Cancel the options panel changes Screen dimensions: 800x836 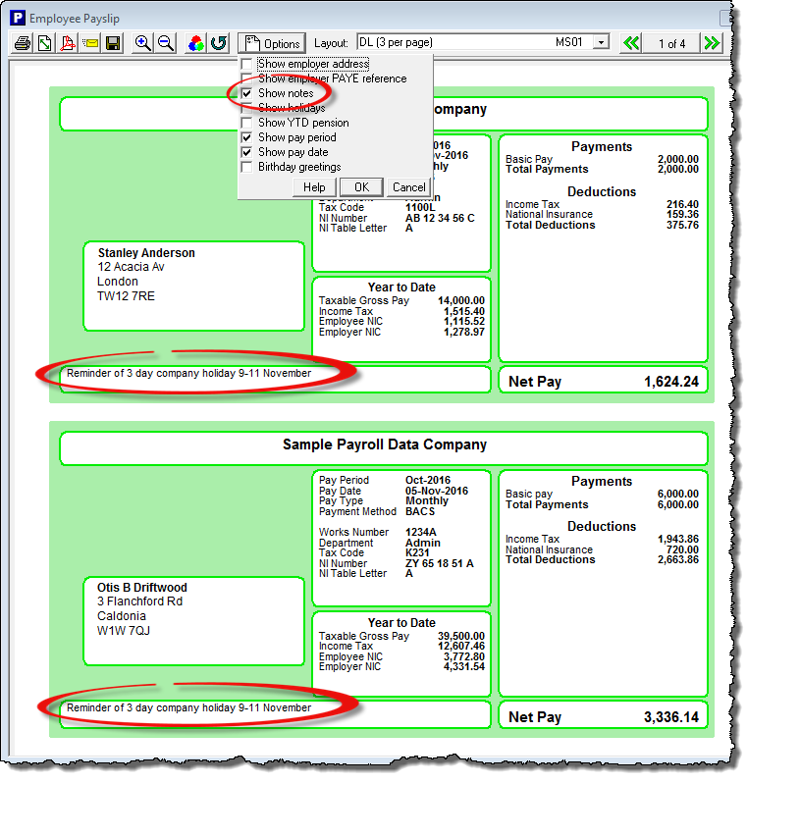click(x=408, y=187)
